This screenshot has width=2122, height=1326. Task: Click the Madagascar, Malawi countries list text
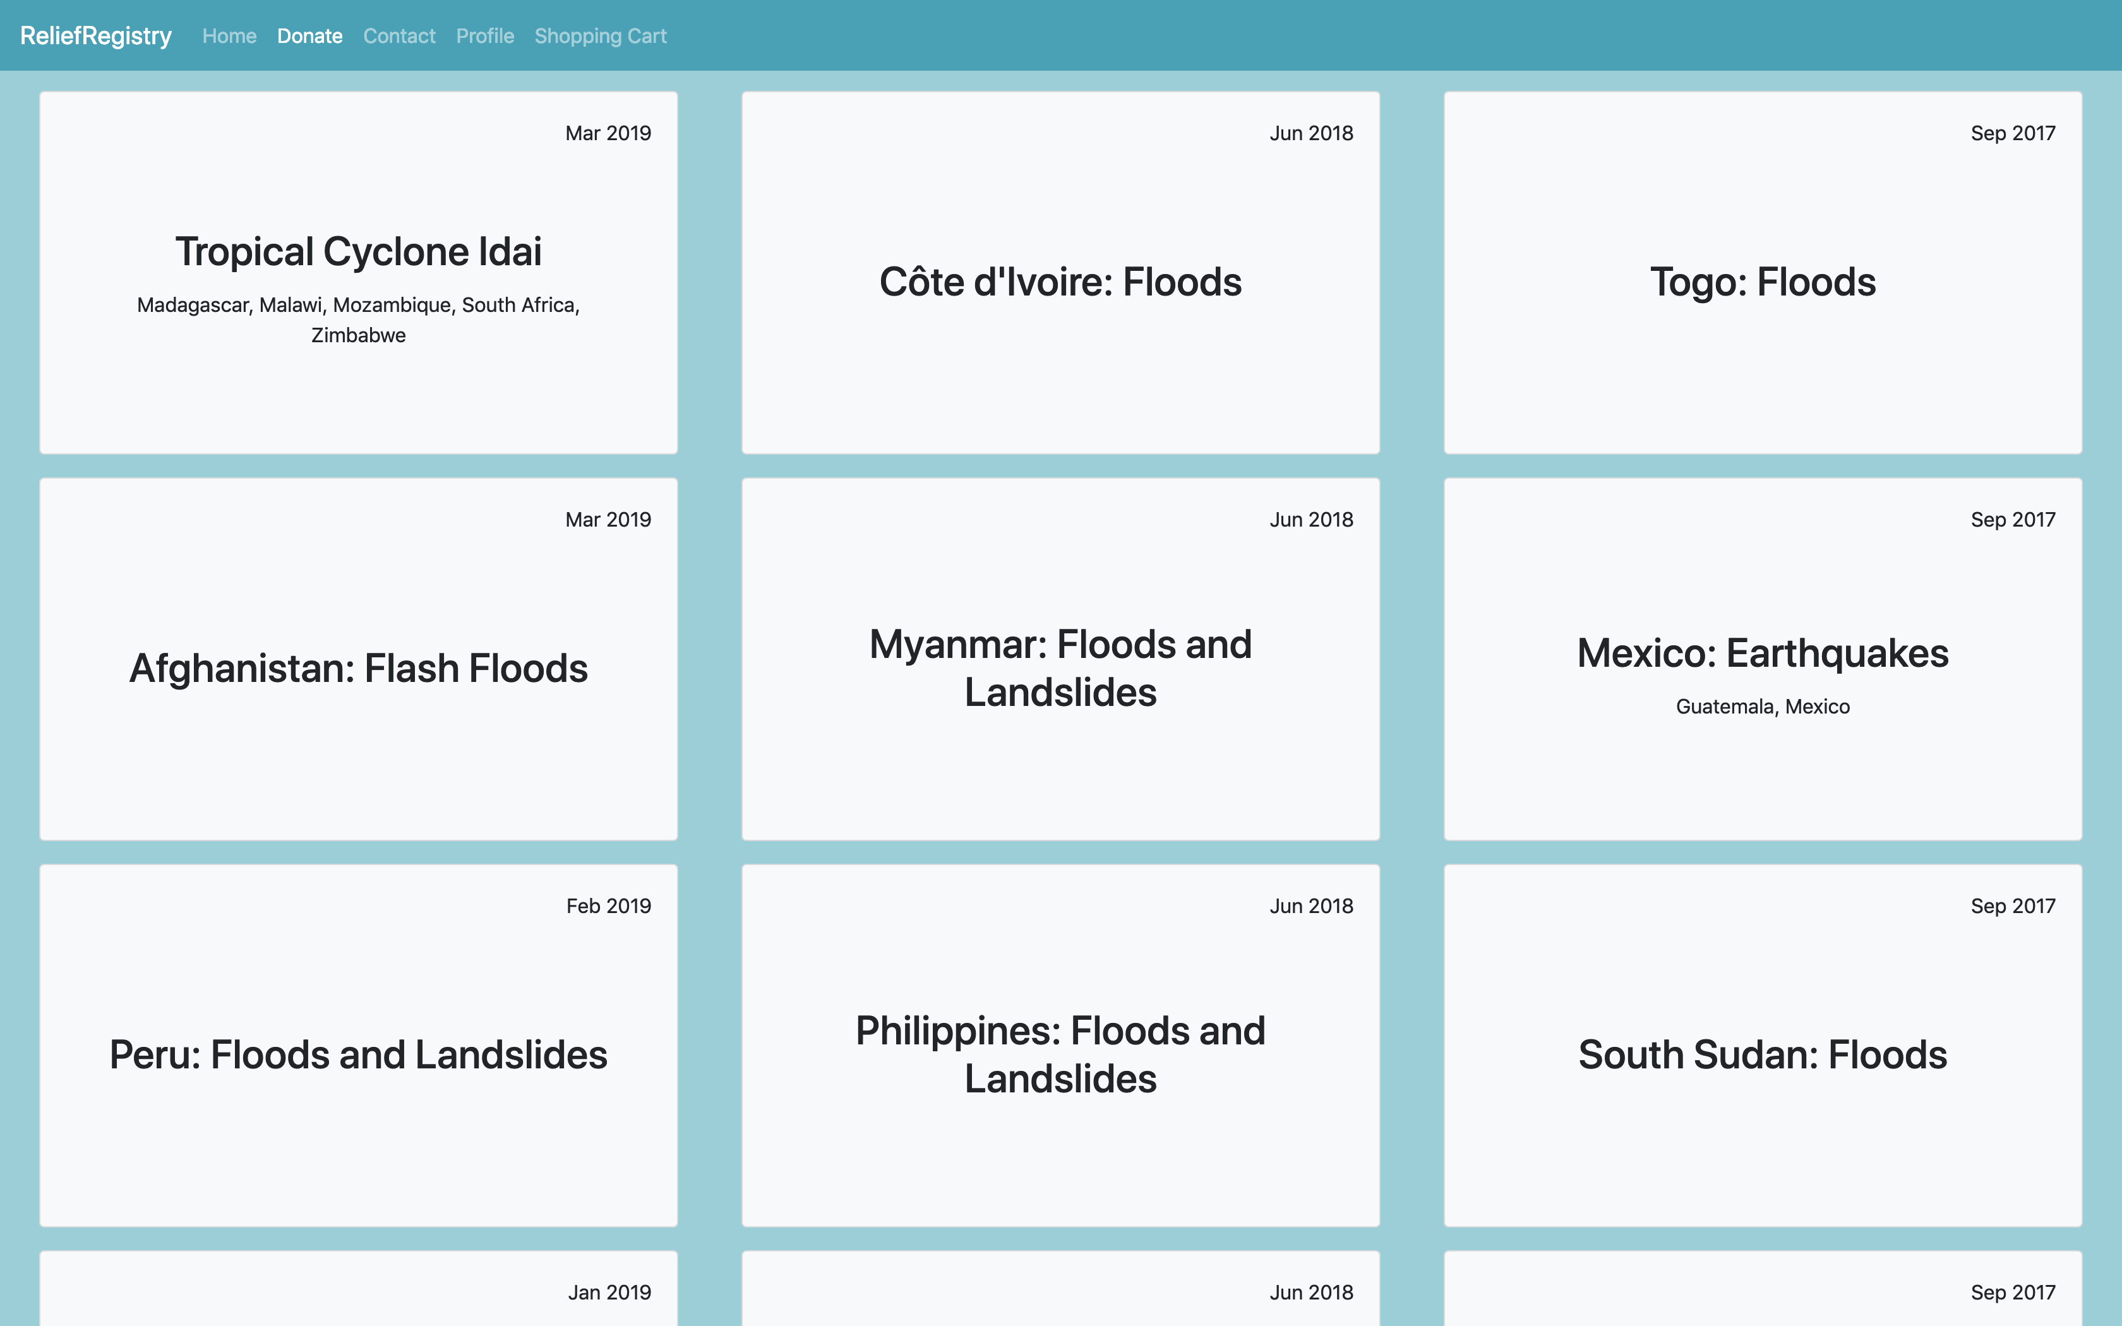click(x=357, y=305)
